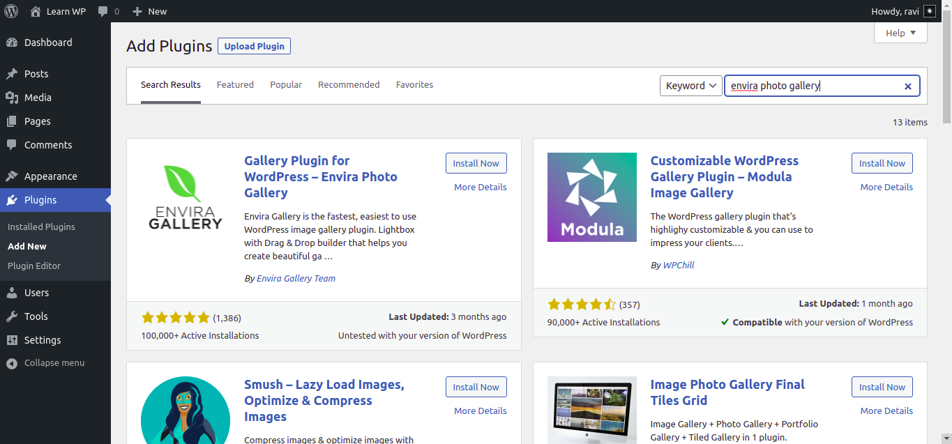Click the Final Tiles Grid plugin thumbnail
The image size is (952, 444).
point(592,410)
